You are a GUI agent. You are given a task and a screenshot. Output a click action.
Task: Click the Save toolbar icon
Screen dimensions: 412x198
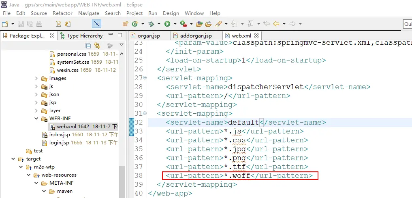[21, 24]
